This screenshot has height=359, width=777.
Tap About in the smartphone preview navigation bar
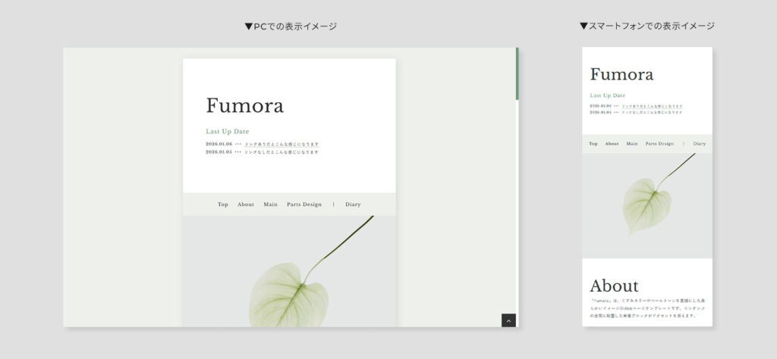612,143
